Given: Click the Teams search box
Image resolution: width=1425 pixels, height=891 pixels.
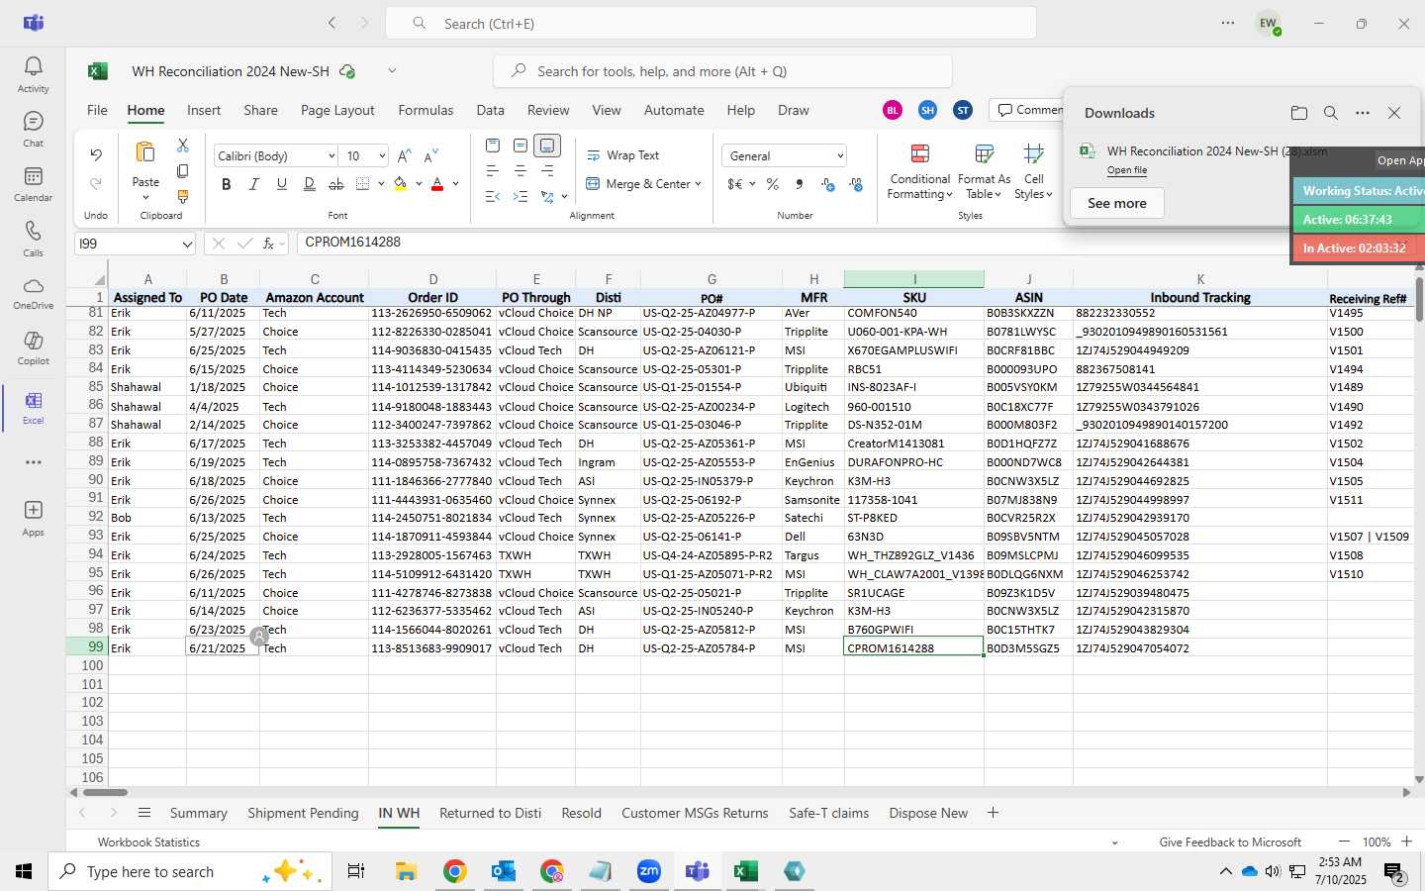Looking at the screenshot, I should (711, 23).
